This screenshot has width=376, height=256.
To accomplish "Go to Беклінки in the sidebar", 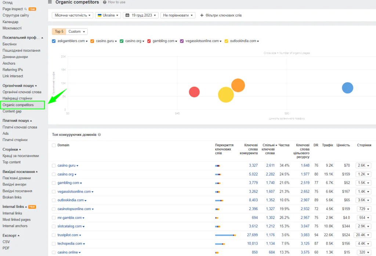I will (10, 44).
